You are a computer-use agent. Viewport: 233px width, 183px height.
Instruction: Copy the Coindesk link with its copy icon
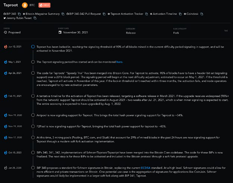coord(202,14)
